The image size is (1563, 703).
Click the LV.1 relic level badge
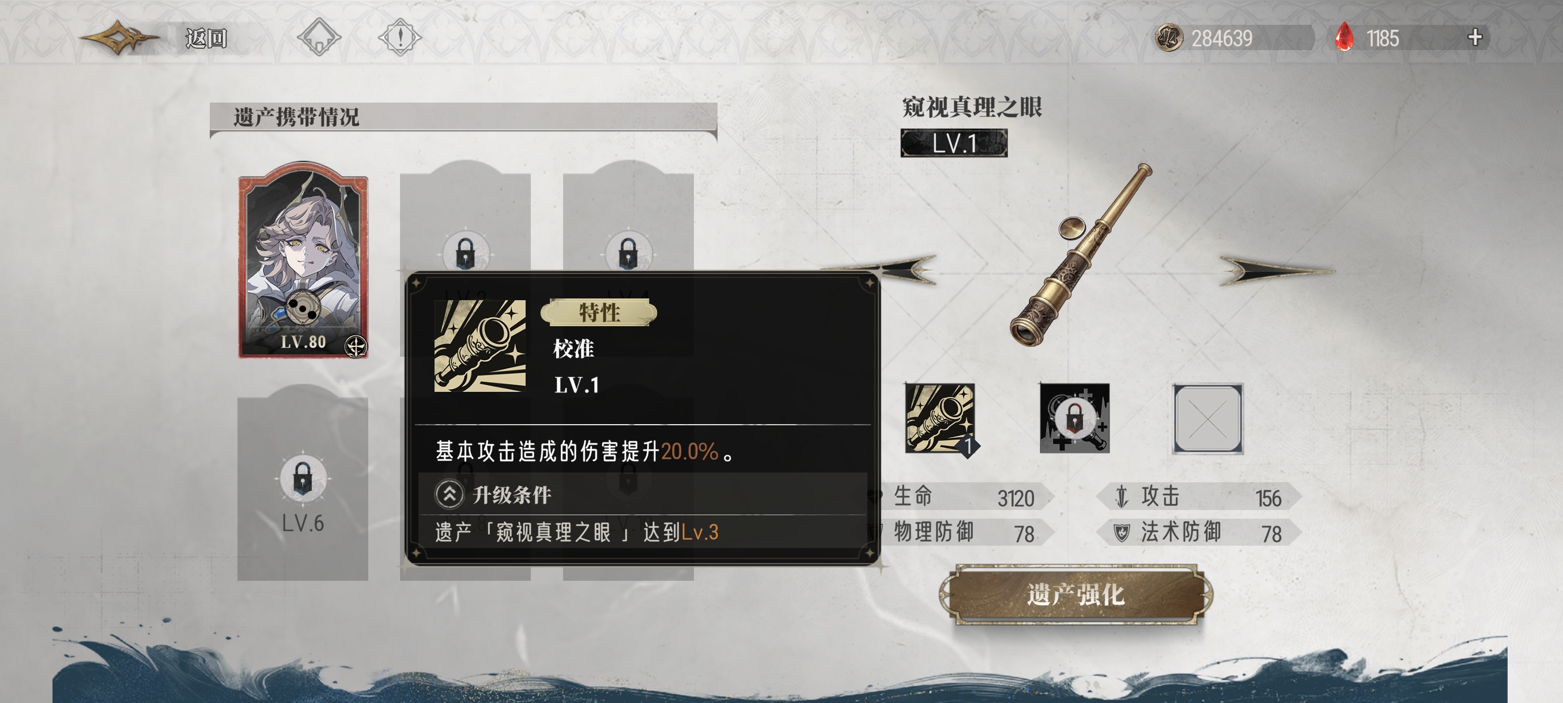pyautogui.click(x=954, y=143)
